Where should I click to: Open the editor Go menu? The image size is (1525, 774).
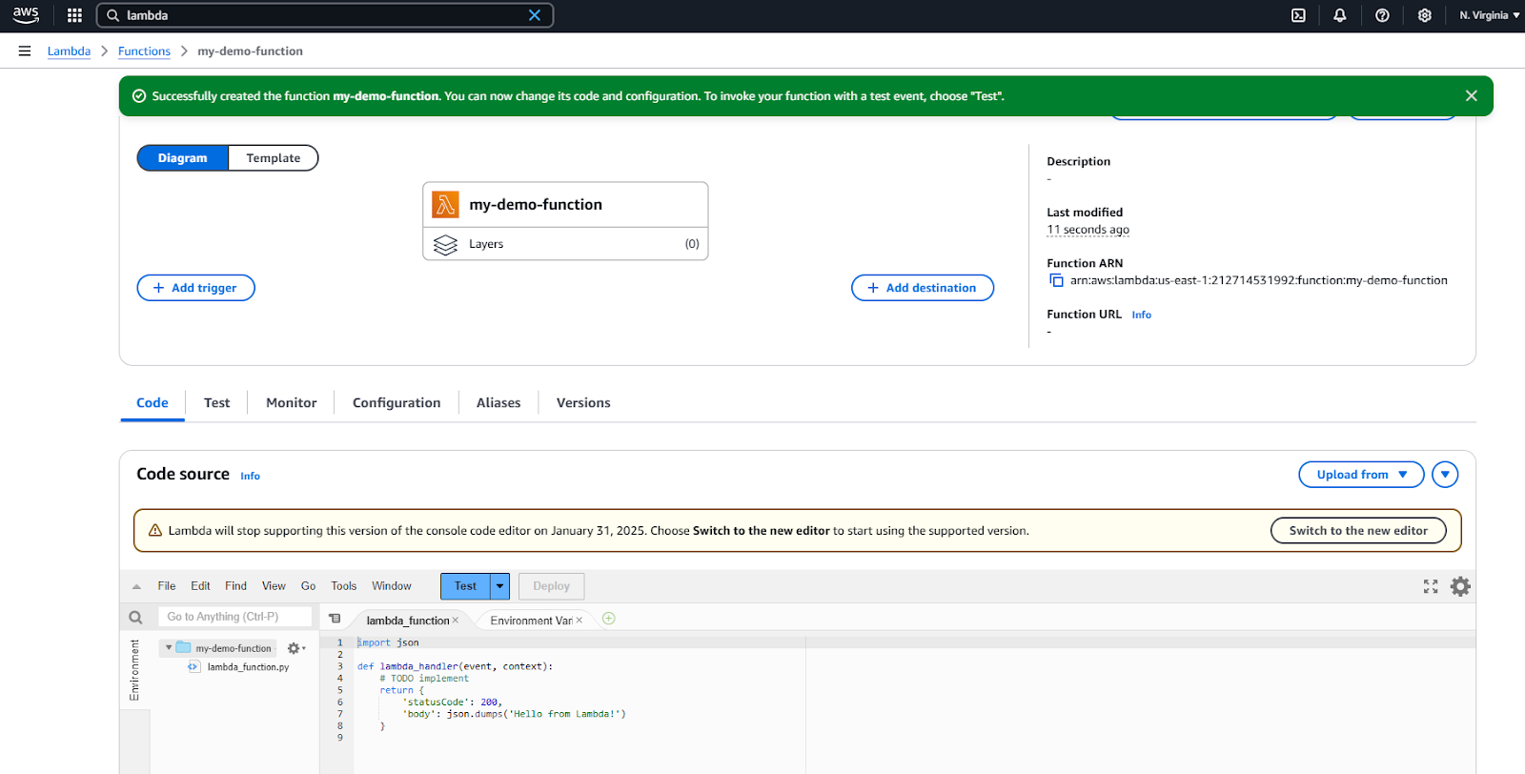click(x=308, y=586)
